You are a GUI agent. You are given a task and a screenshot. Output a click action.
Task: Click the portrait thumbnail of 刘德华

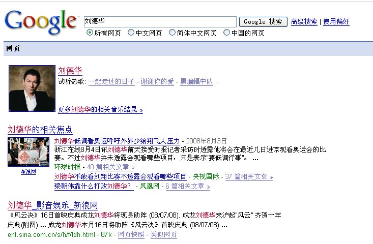click(x=32, y=88)
